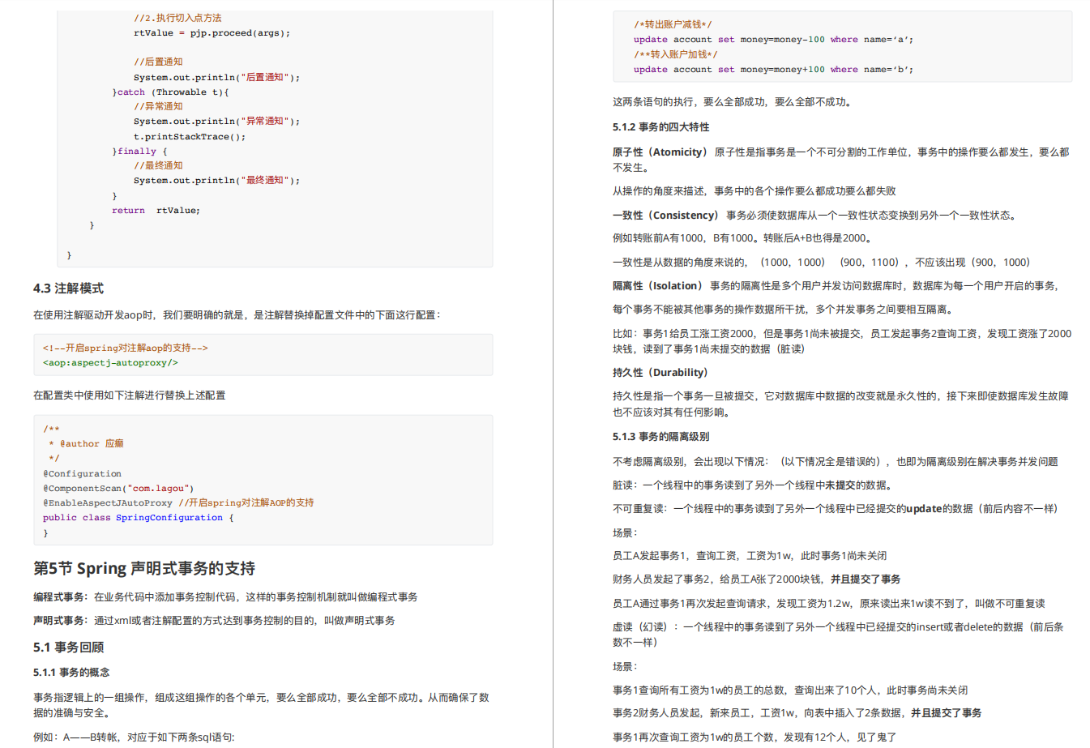Click the subheading "5.1.3 事务的隔离级别"
The height and width of the screenshot is (748, 1090).
[x=661, y=437]
